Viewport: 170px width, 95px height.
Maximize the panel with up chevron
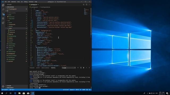[x=86, y=68]
